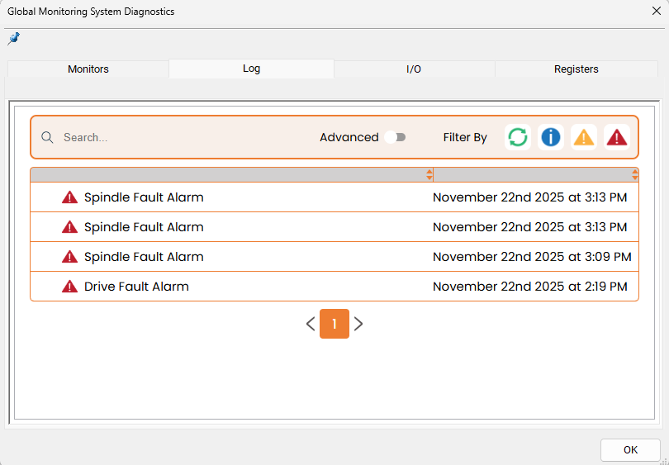Select page 1 in pagination
669x465 pixels.
[334, 324]
